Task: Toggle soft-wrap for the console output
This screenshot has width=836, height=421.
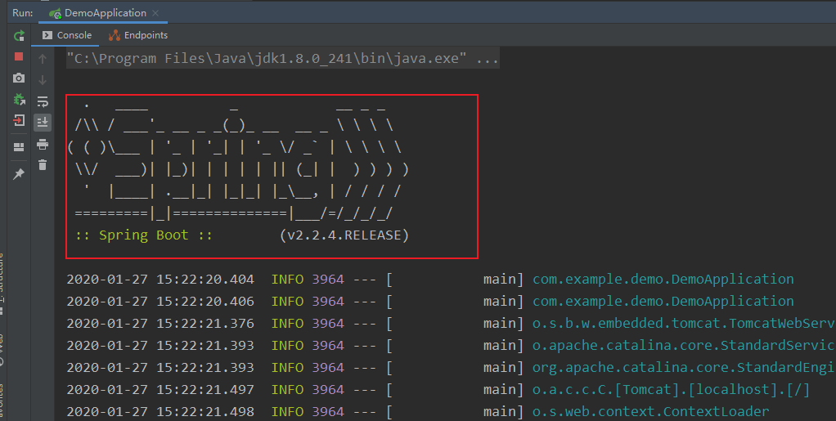Action: (43, 101)
